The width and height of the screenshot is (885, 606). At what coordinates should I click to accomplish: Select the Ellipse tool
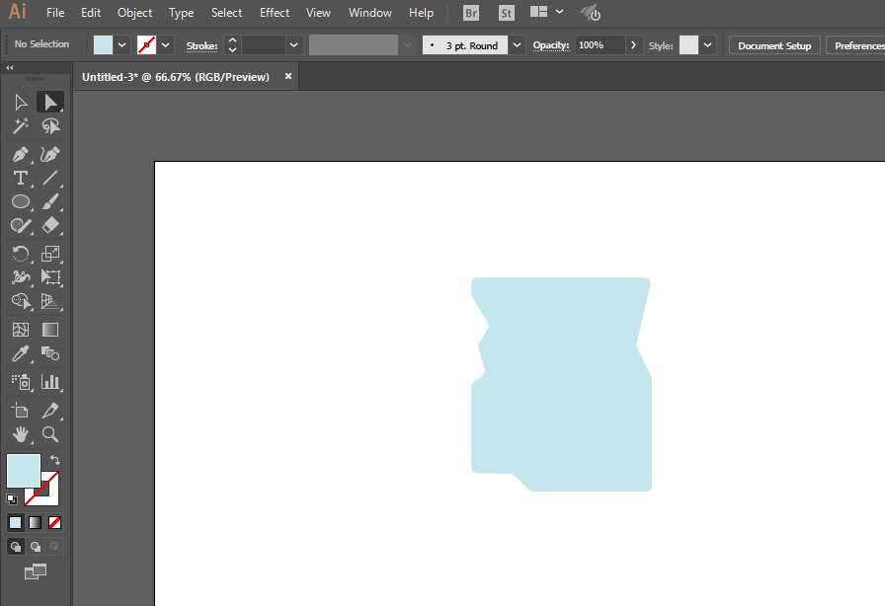(21, 201)
